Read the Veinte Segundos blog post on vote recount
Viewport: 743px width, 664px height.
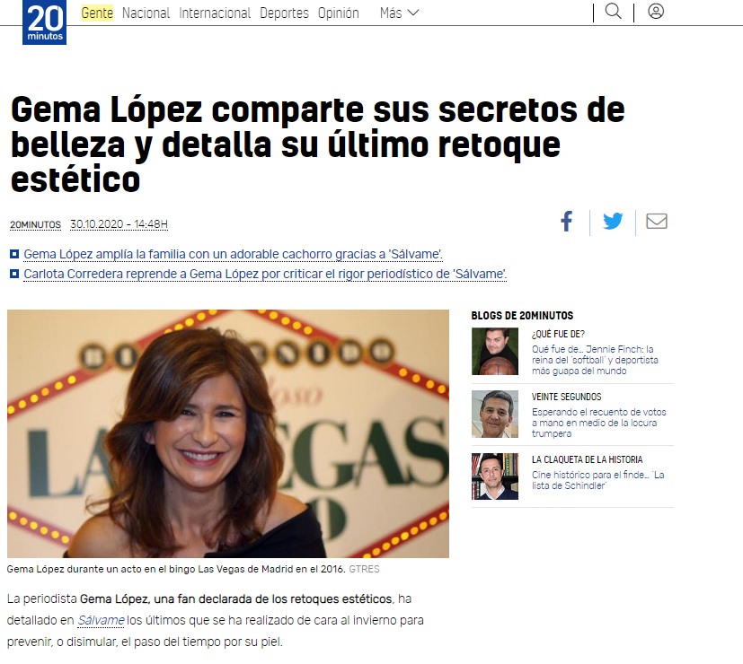[599, 423]
